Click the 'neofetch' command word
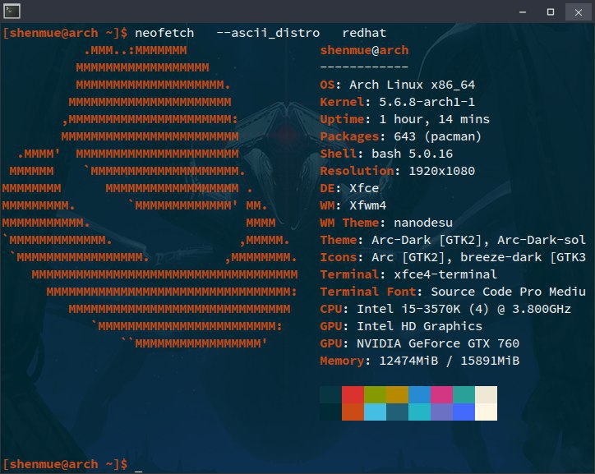 (164, 33)
